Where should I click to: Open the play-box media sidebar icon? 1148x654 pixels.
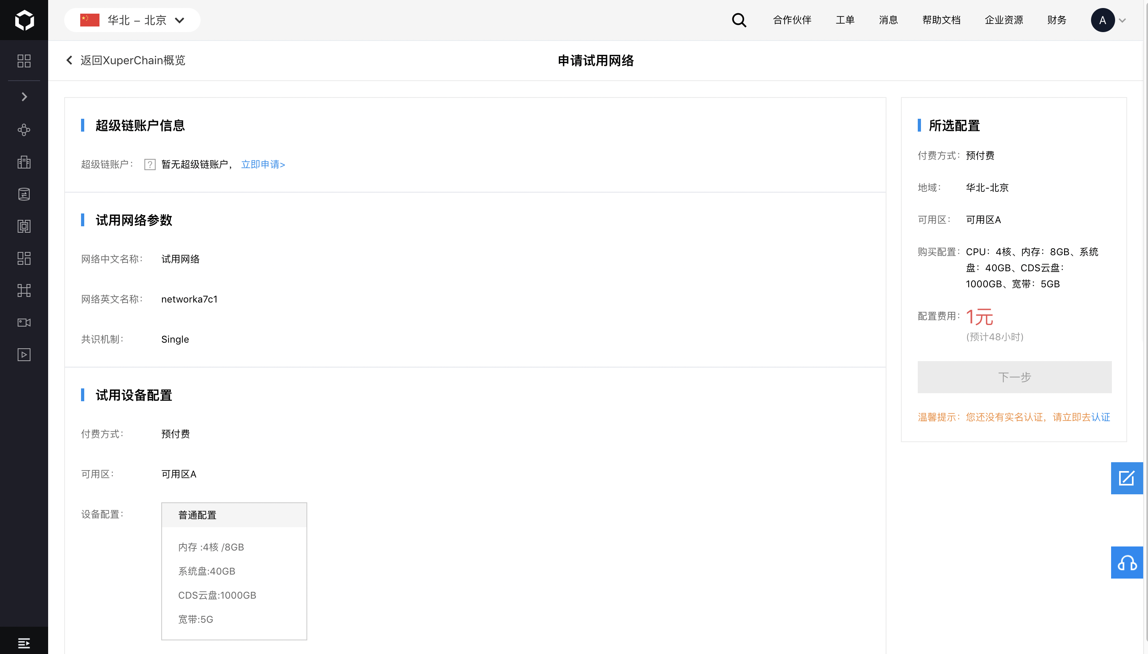pyautogui.click(x=24, y=355)
